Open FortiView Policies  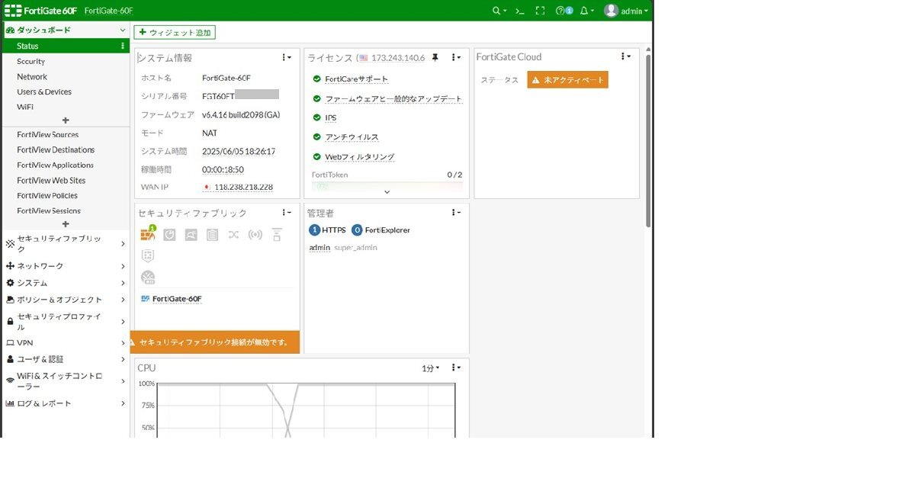(47, 195)
